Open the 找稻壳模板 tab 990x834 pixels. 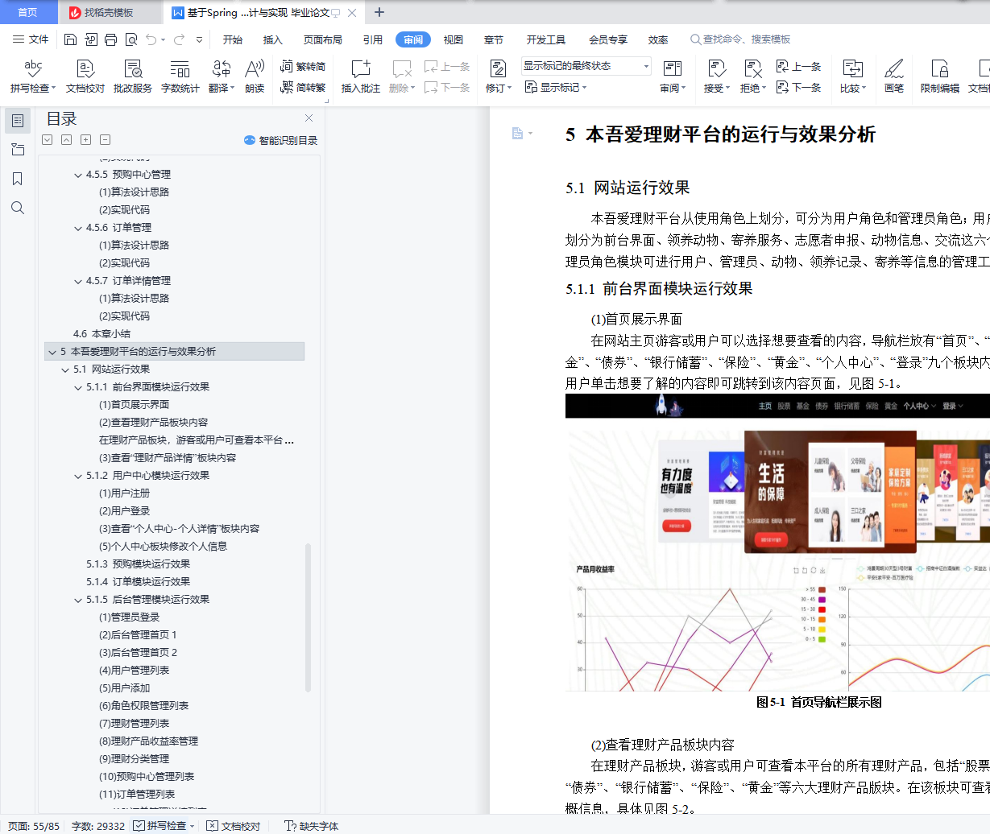coord(108,12)
